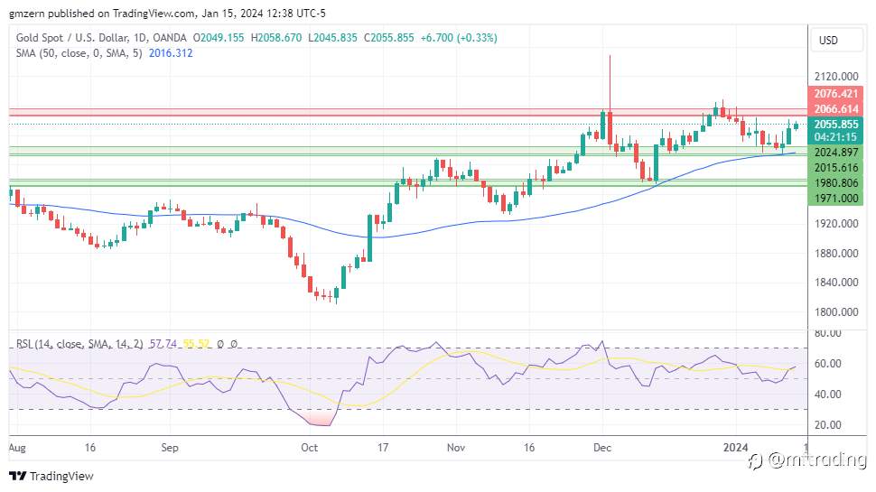Click the green 1971.000 price label
This screenshot has height=492, width=876.
[x=835, y=199]
